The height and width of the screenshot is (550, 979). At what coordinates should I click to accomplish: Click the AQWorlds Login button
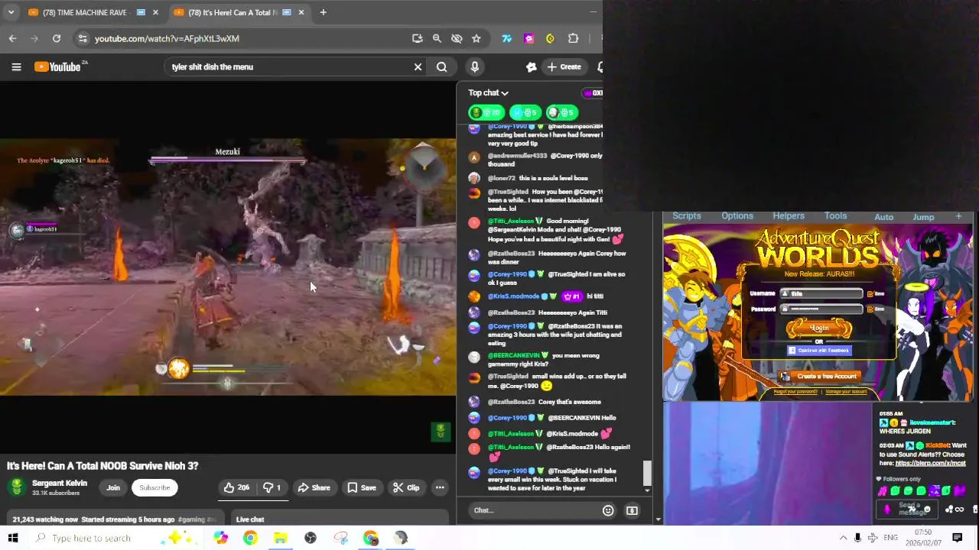819,328
